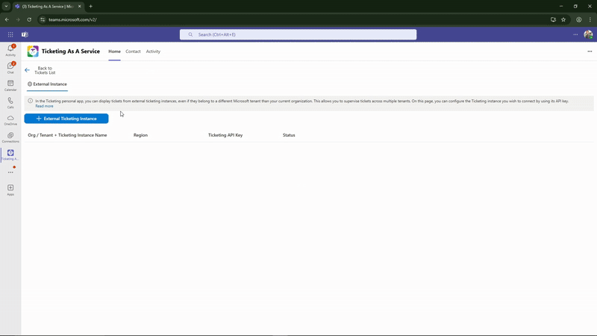Select the External Instance tab

(x=47, y=84)
